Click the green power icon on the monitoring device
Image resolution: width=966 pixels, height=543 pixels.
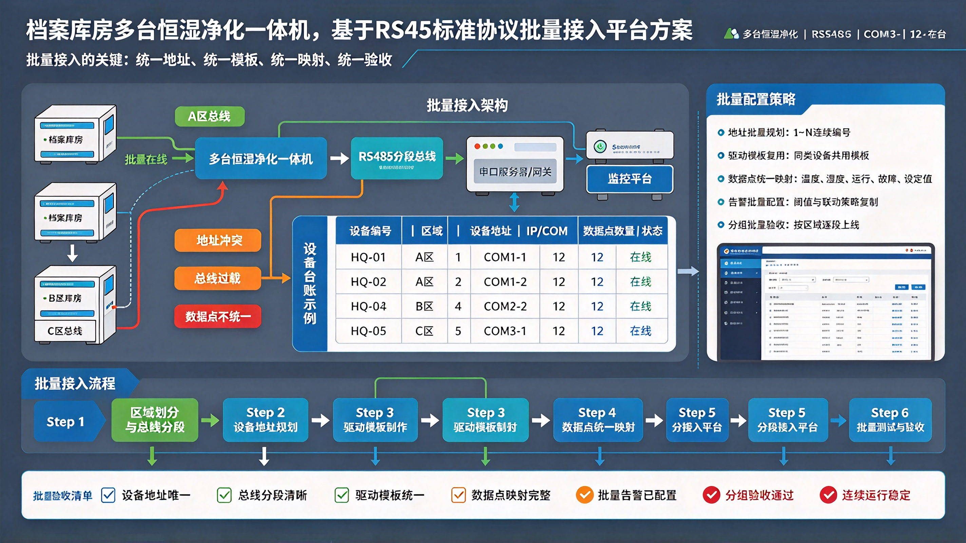pos(600,146)
